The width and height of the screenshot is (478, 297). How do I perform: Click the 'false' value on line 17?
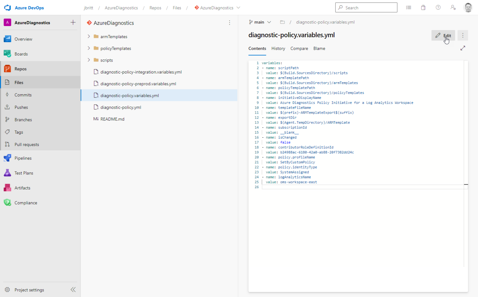click(x=285, y=142)
